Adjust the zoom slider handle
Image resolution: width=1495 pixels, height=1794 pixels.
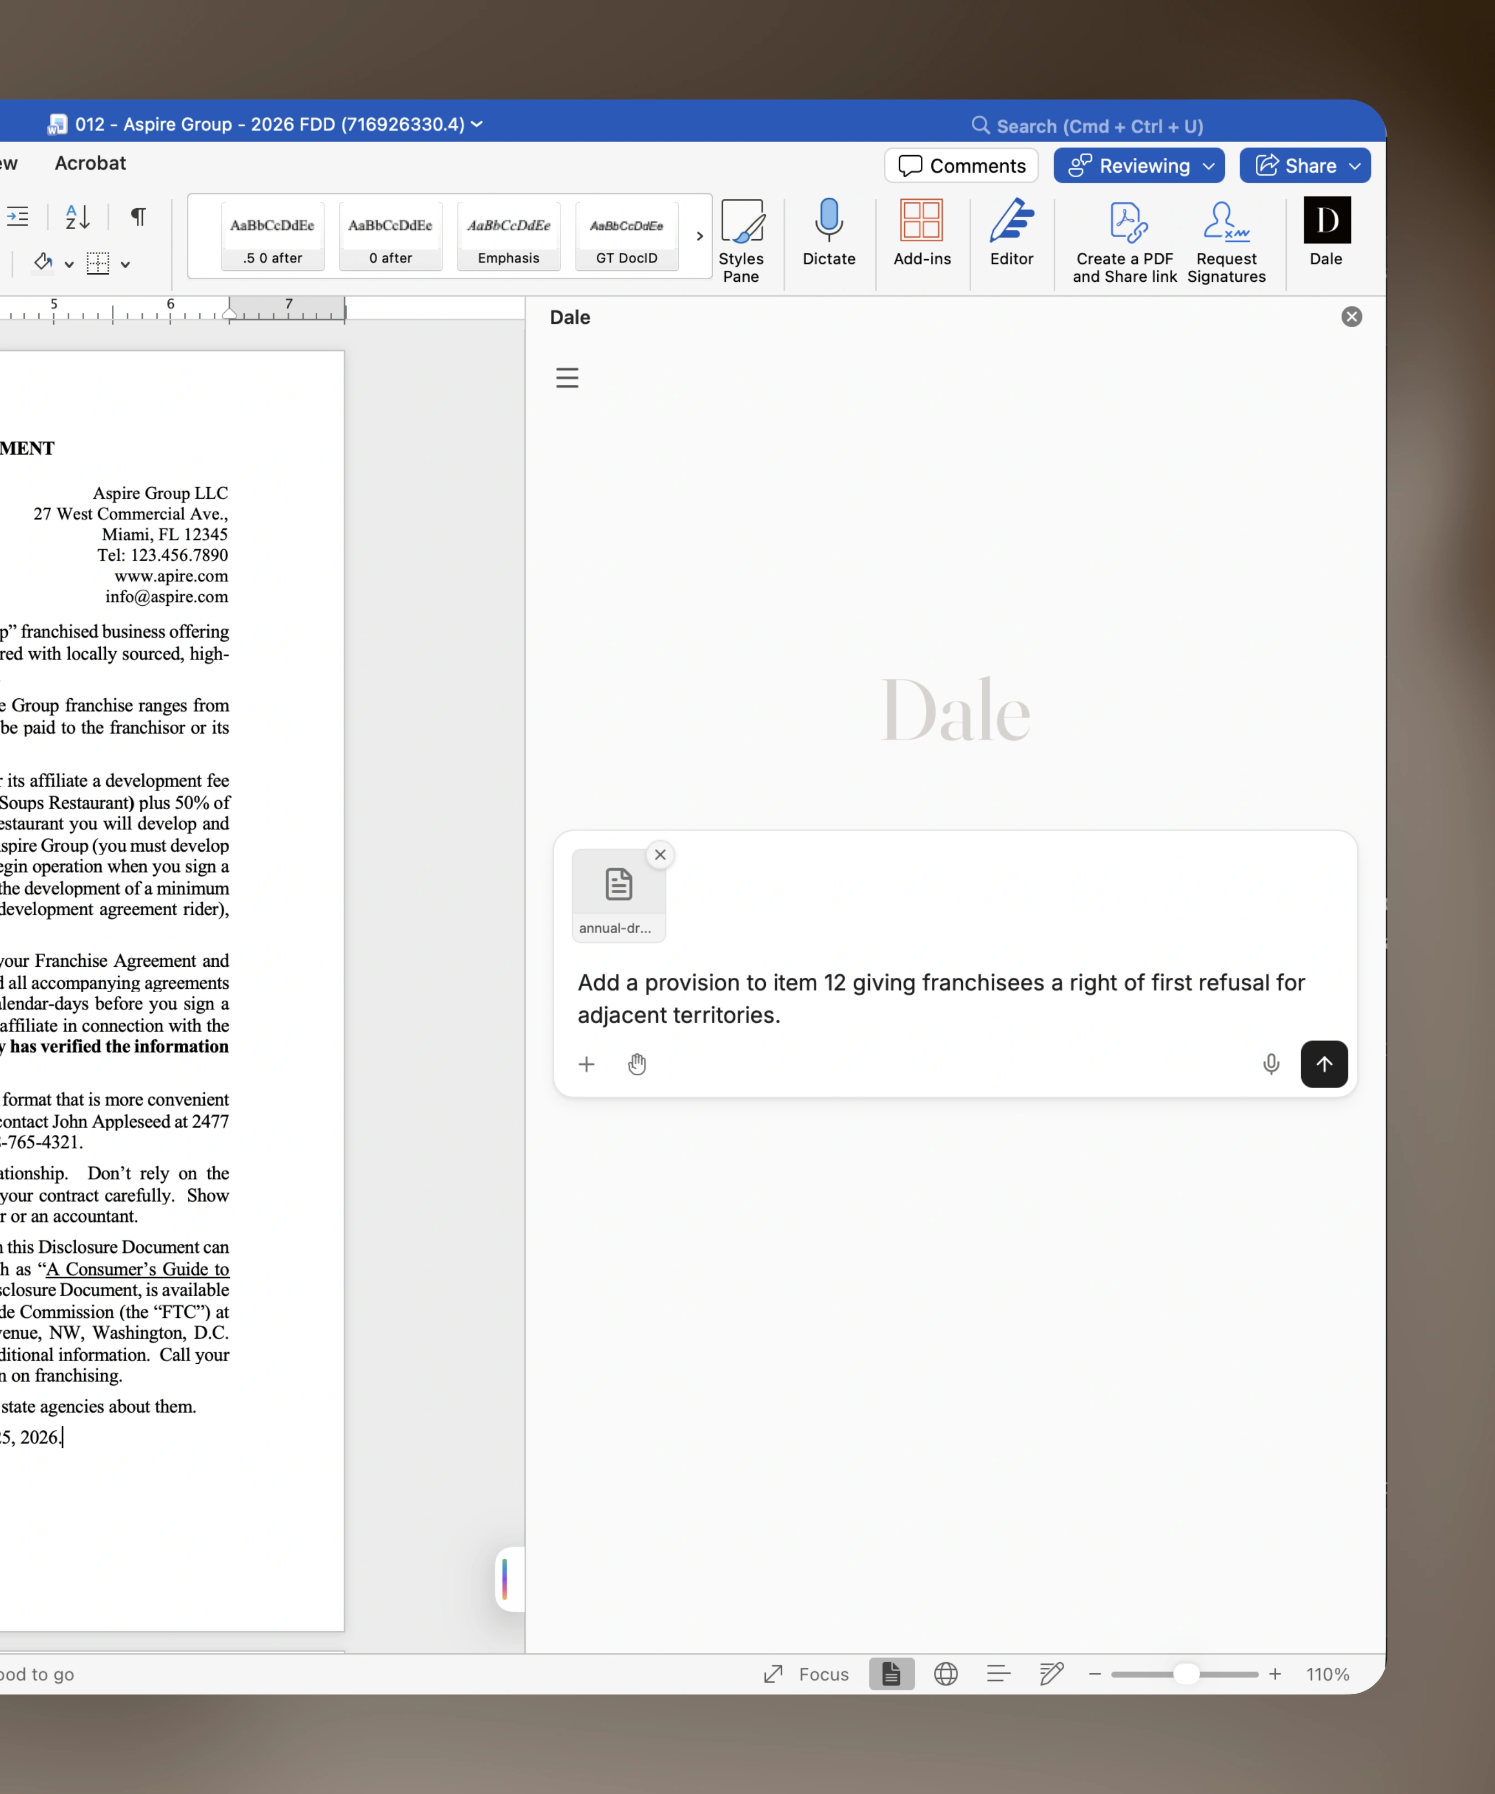pyautogui.click(x=1185, y=1673)
